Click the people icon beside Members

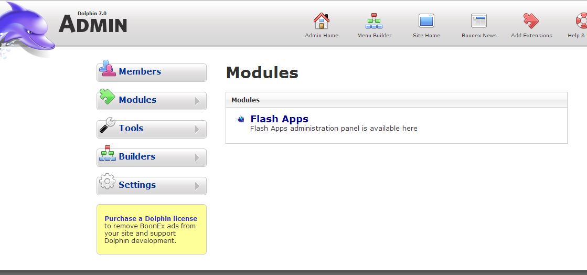pos(107,69)
